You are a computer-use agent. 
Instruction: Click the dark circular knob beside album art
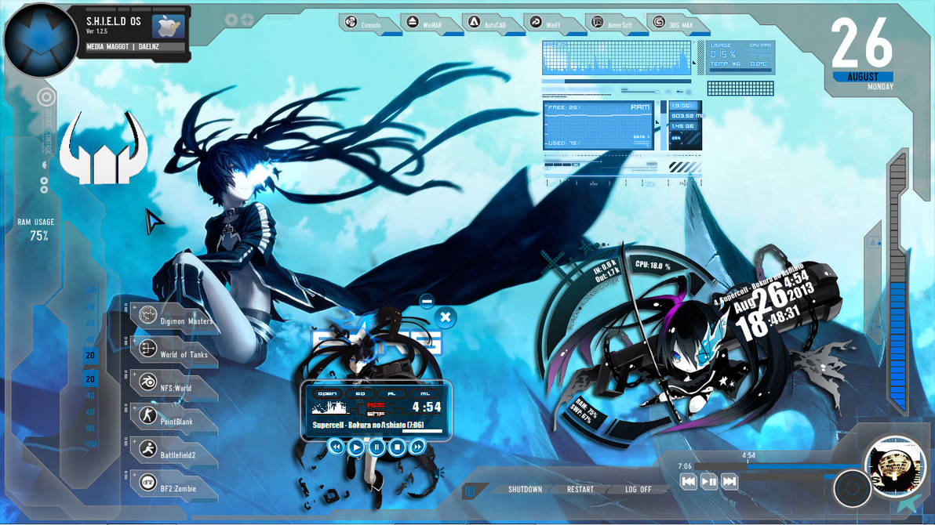[x=852, y=489]
